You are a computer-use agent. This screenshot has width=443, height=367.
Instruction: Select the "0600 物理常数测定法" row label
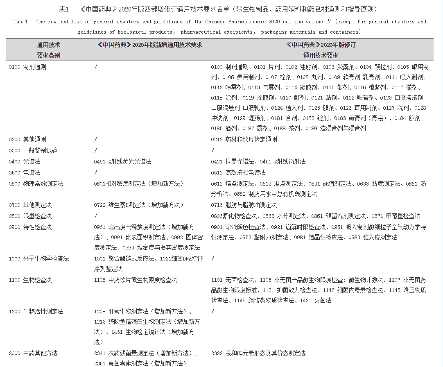(36, 184)
